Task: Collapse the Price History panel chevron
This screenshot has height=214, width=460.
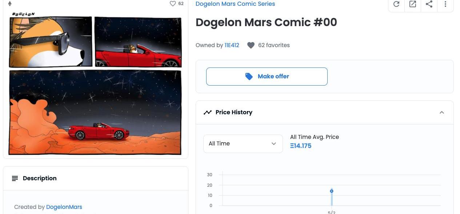Action: click(442, 112)
